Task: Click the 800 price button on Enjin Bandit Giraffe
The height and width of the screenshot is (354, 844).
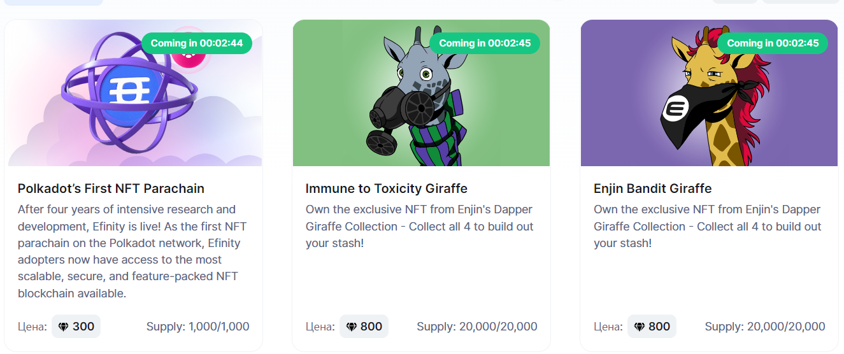Action: pyautogui.click(x=652, y=327)
